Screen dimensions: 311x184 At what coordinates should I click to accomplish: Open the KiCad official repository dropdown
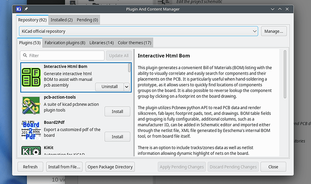coord(138,31)
